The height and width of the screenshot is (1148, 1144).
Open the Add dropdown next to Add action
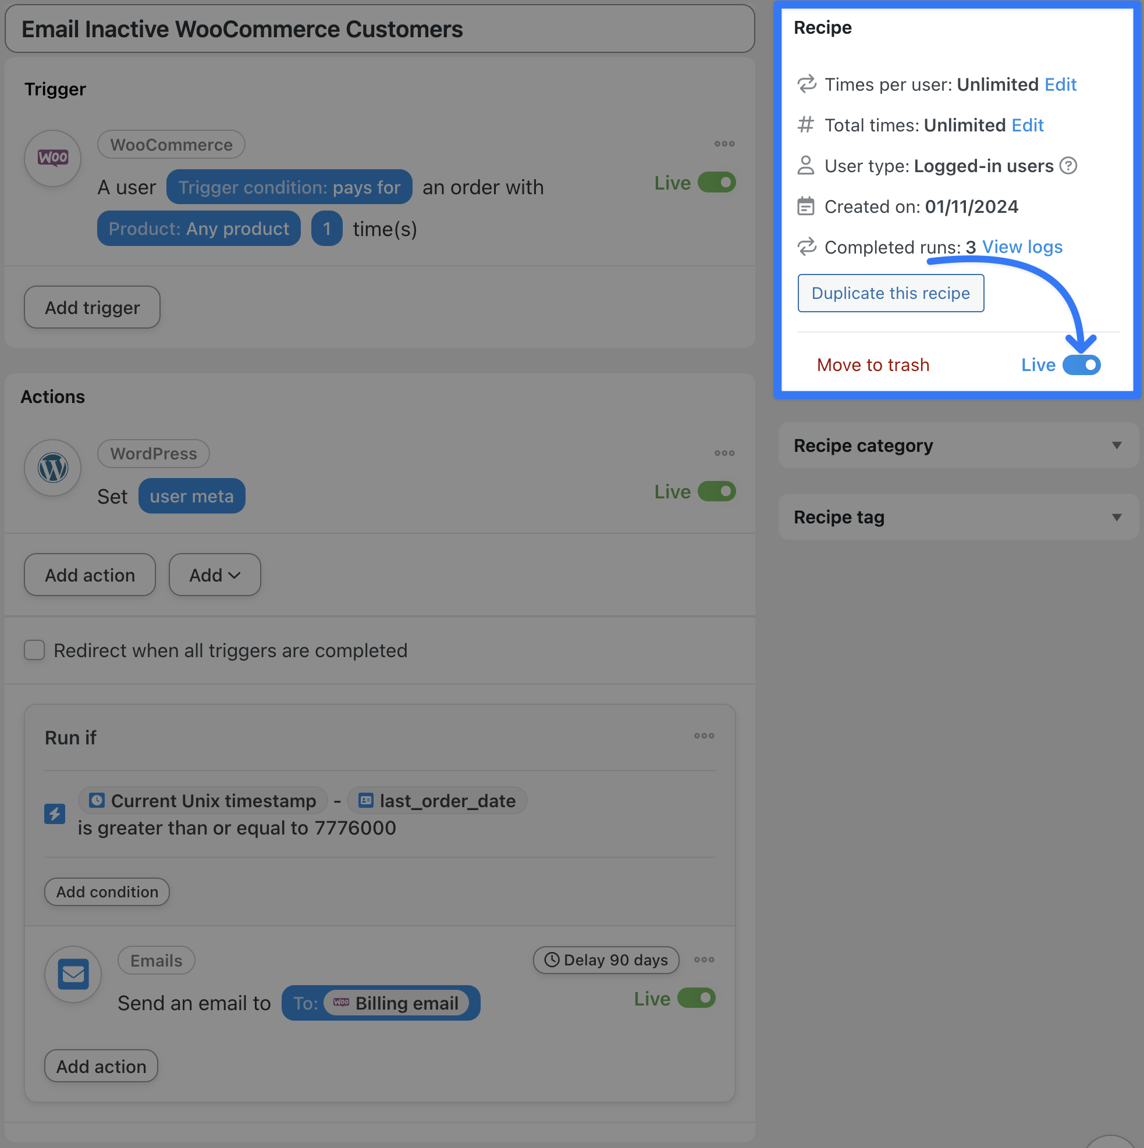pyautogui.click(x=215, y=575)
